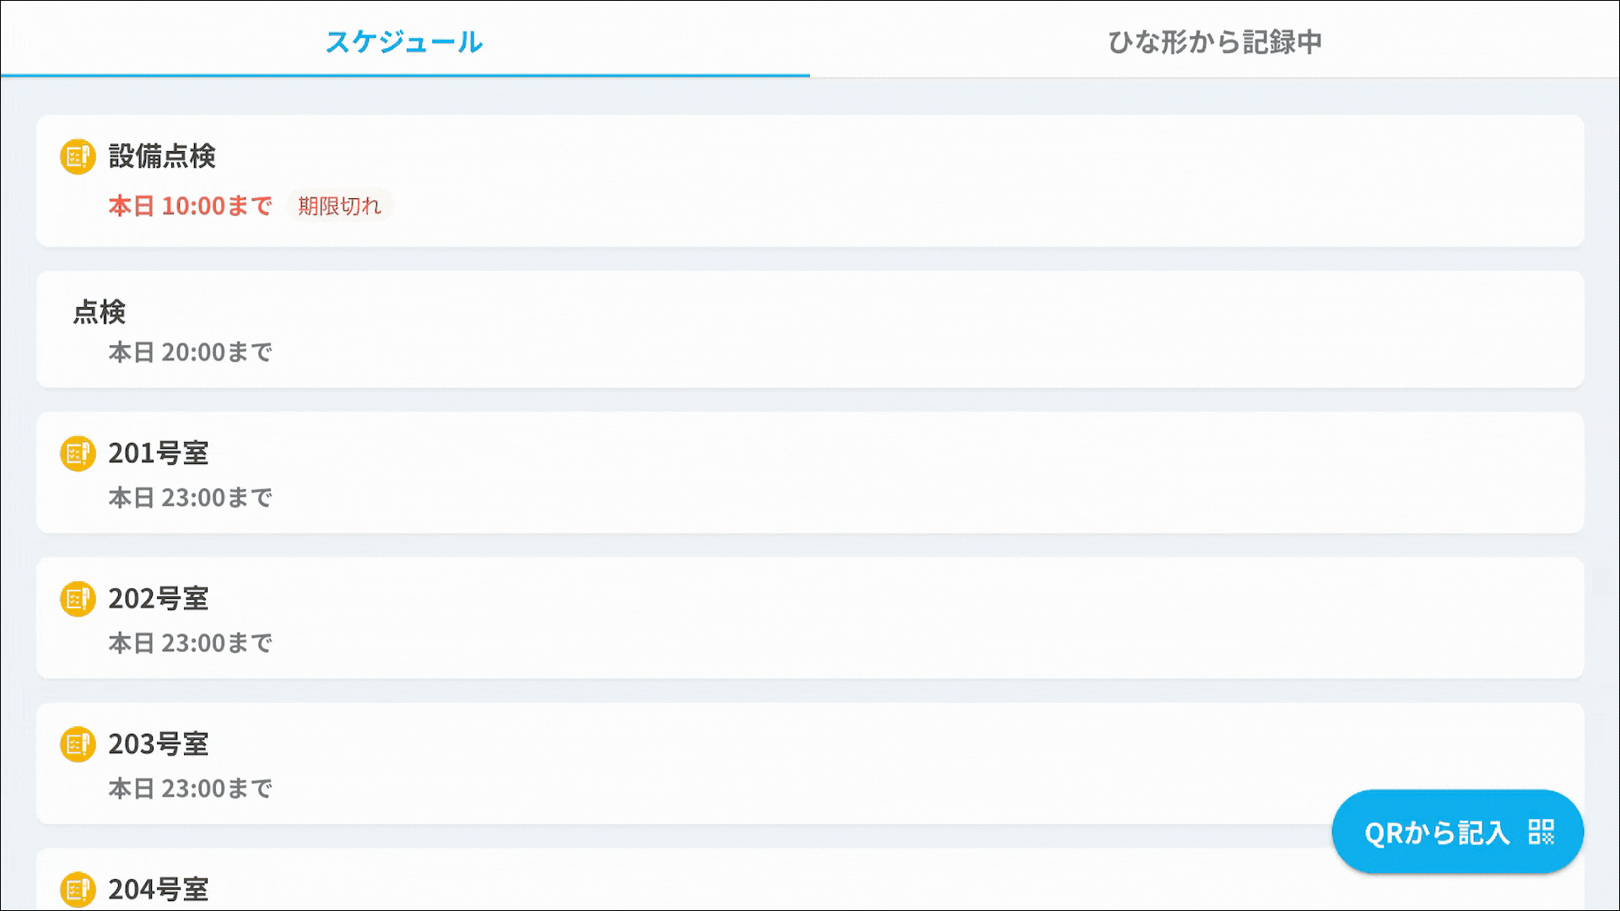Click the 201号室 checklist icon
The width and height of the screenshot is (1620, 911).
tap(78, 454)
